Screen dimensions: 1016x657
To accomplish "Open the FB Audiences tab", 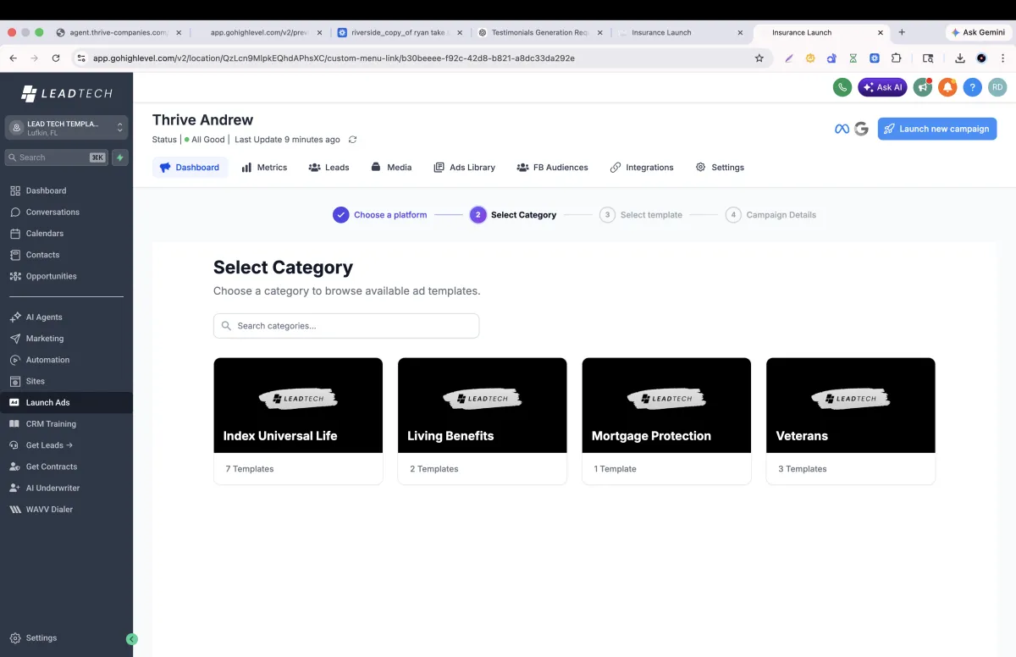I will [552, 168].
